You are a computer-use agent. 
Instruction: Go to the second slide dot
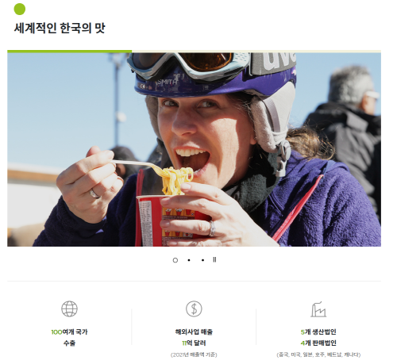point(189,260)
